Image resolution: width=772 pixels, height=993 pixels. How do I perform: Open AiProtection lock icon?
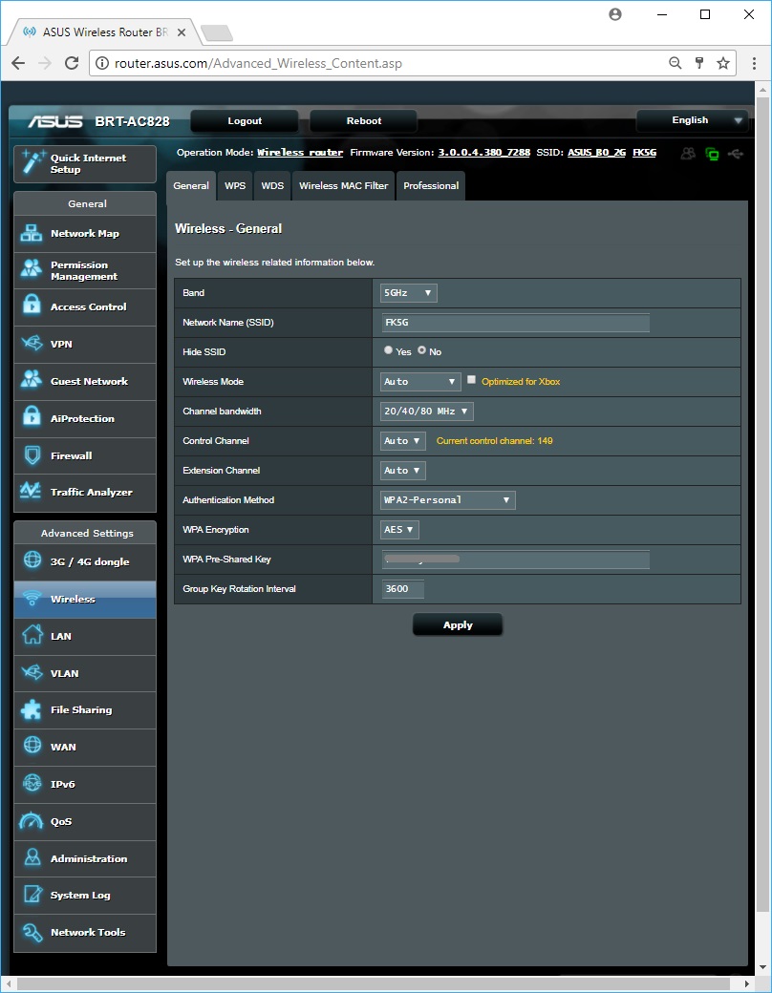point(32,418)
